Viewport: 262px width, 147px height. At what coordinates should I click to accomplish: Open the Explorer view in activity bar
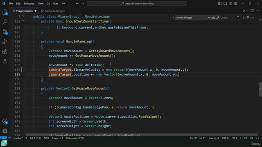pos(5,12)
